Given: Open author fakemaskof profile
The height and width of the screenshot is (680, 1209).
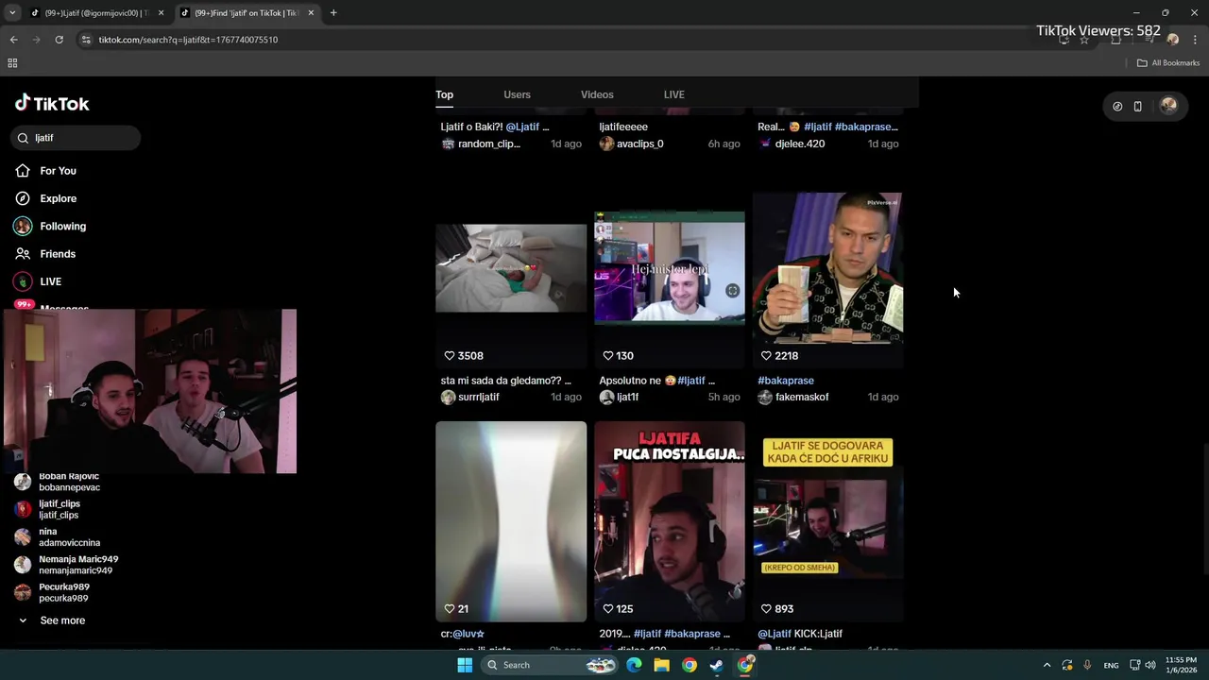Looking at the screenshot, I should (x=802, y=397).
